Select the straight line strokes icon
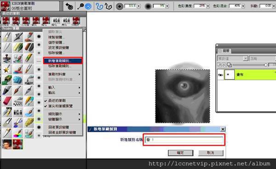 click(108, 6)
